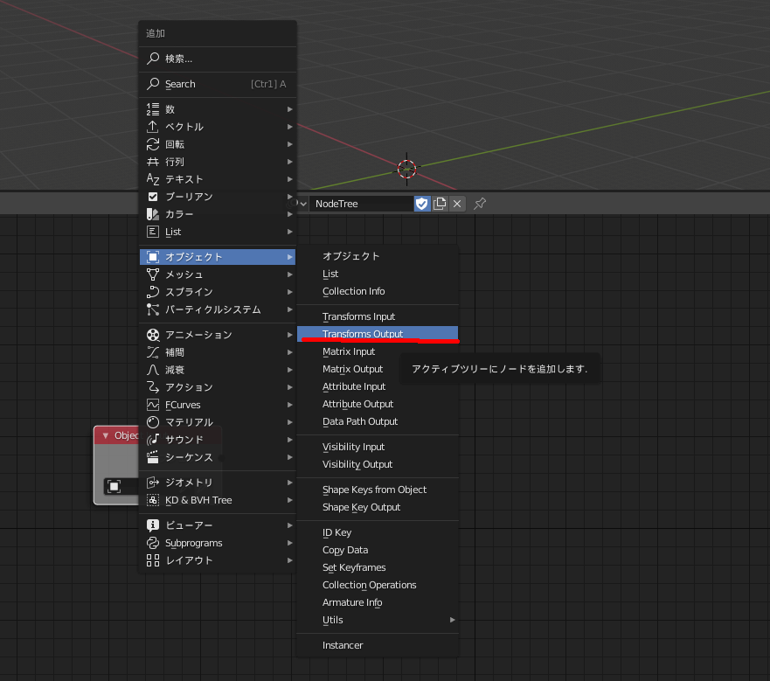
Task: Click the numbered-list icon beside 数
Action: (x=153, y=109)
